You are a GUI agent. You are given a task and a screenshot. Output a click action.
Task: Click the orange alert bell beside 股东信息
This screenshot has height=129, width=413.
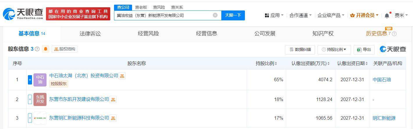coord(46,49)
